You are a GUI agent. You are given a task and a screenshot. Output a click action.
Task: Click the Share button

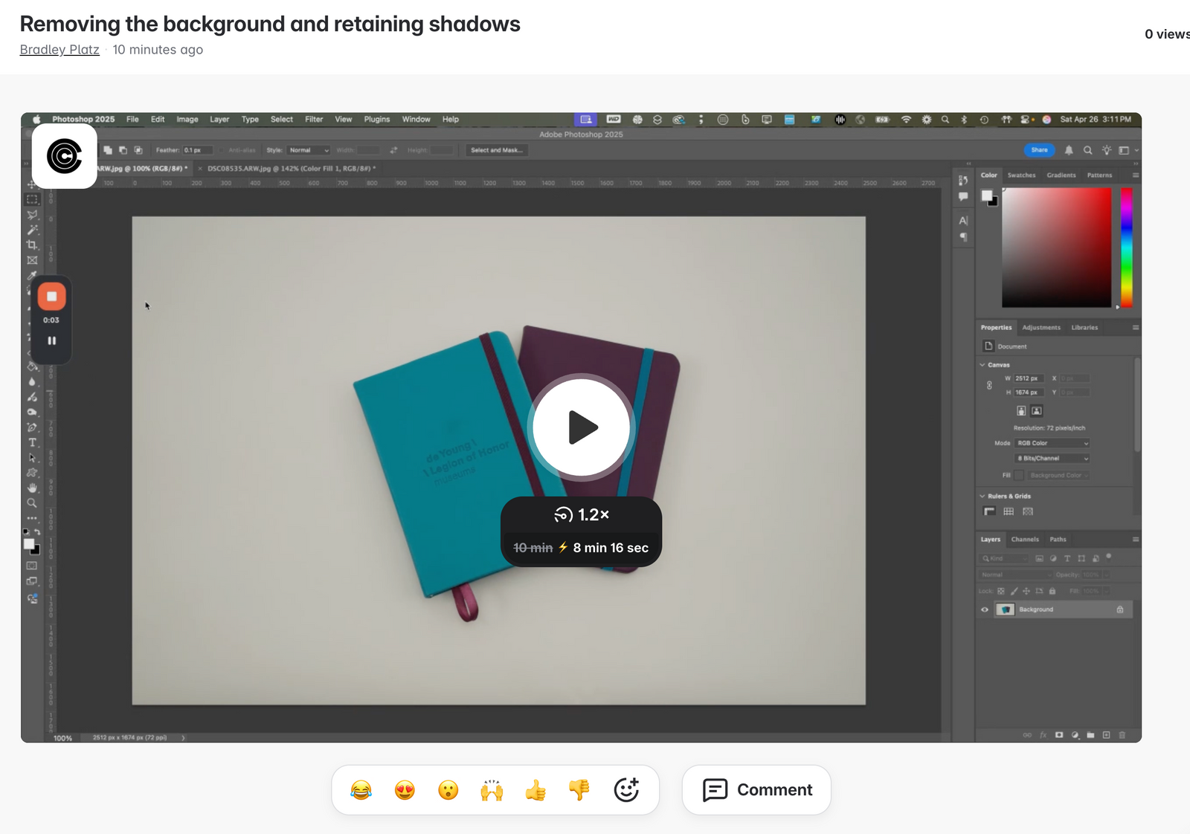[1039, 149]
